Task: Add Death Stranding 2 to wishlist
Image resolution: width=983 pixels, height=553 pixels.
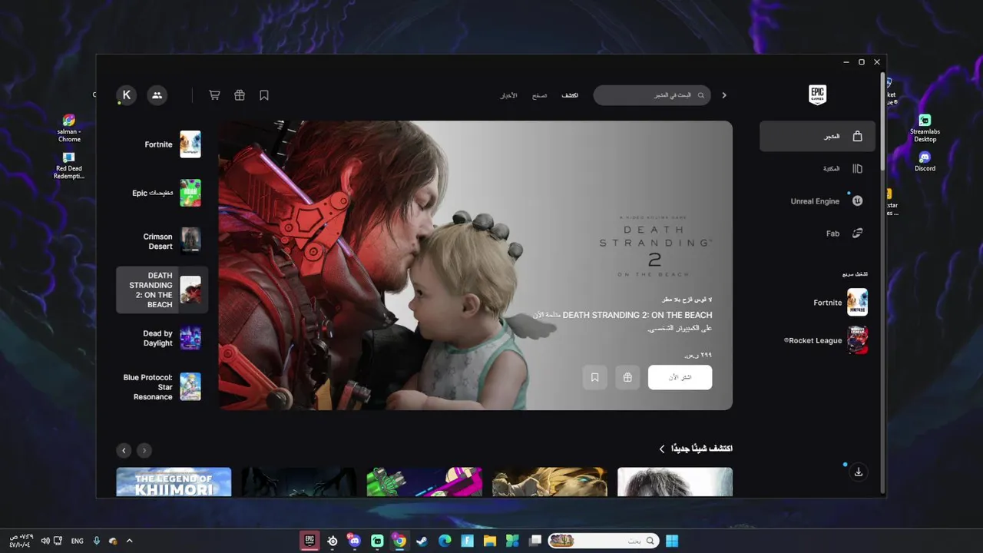Action: [x=594, y=377]
